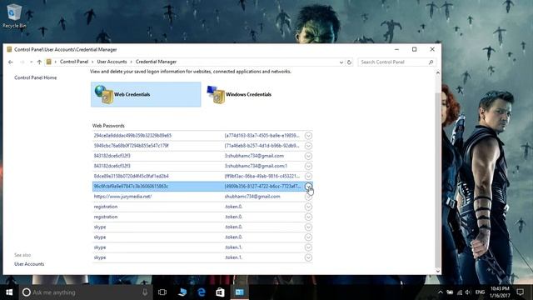
Task: Expand the 5949cbc76a68 credential entry
Action: pos(308,146)
